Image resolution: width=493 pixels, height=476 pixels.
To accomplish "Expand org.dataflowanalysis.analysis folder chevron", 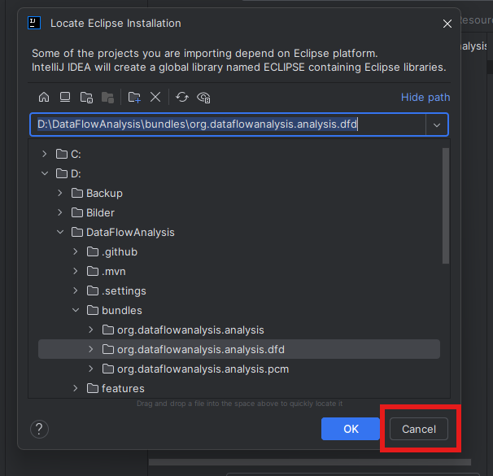I will [90, 330].
